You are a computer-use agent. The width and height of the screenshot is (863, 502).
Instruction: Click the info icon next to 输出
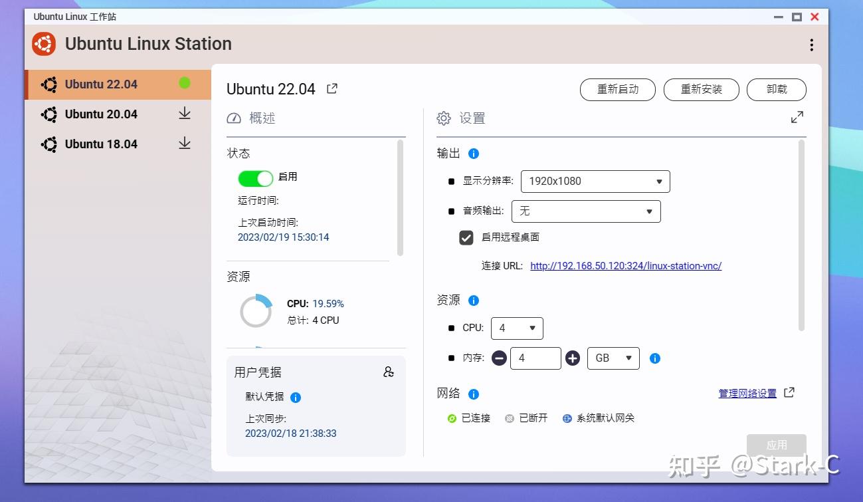point(474,153)
